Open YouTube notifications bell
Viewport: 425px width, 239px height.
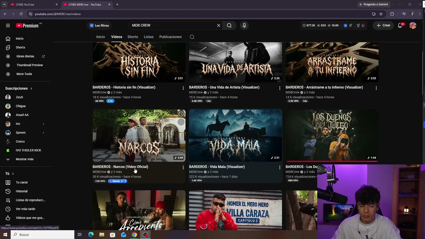click(x=400, y=26)
